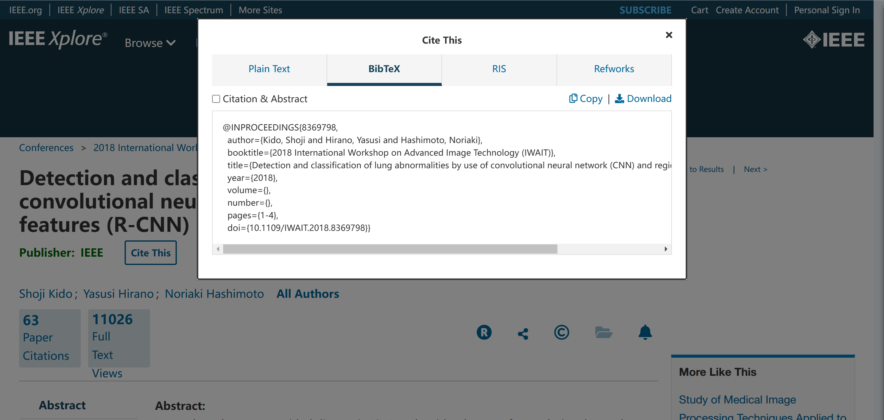Screen dimensions: 884x420
Task: Switch to the RIS tab
Action: coord(498,69)
